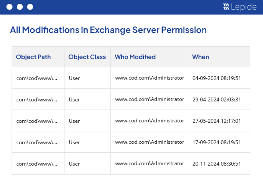Screen dimensions: 263x184
Task: Select timestamp 20-11-2024 08:30:51
Action: tap(217, 163)
